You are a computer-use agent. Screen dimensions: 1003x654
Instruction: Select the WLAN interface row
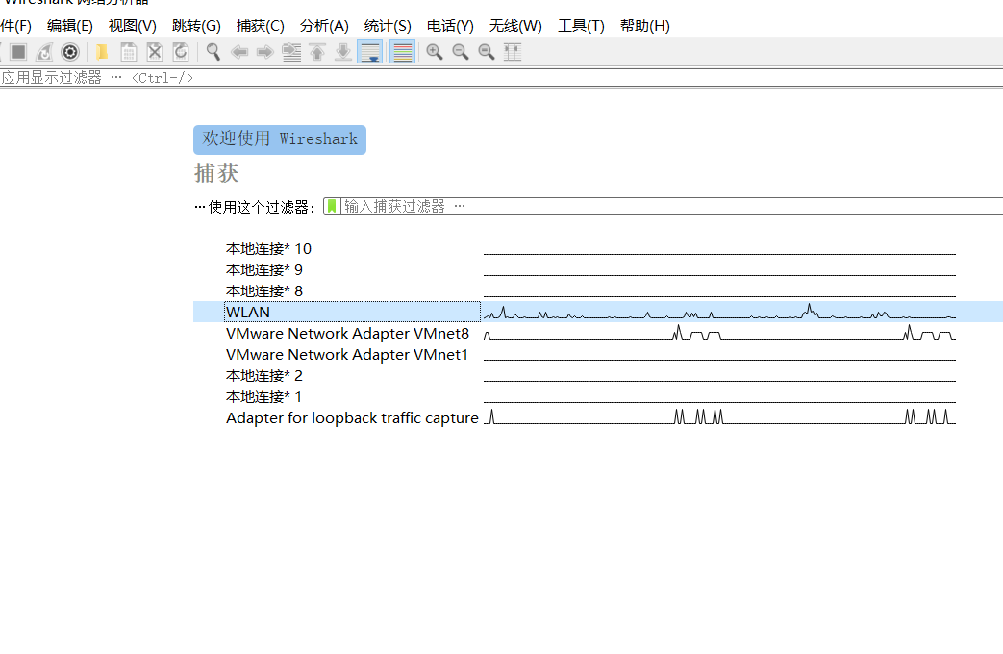(x=598, y=312)
